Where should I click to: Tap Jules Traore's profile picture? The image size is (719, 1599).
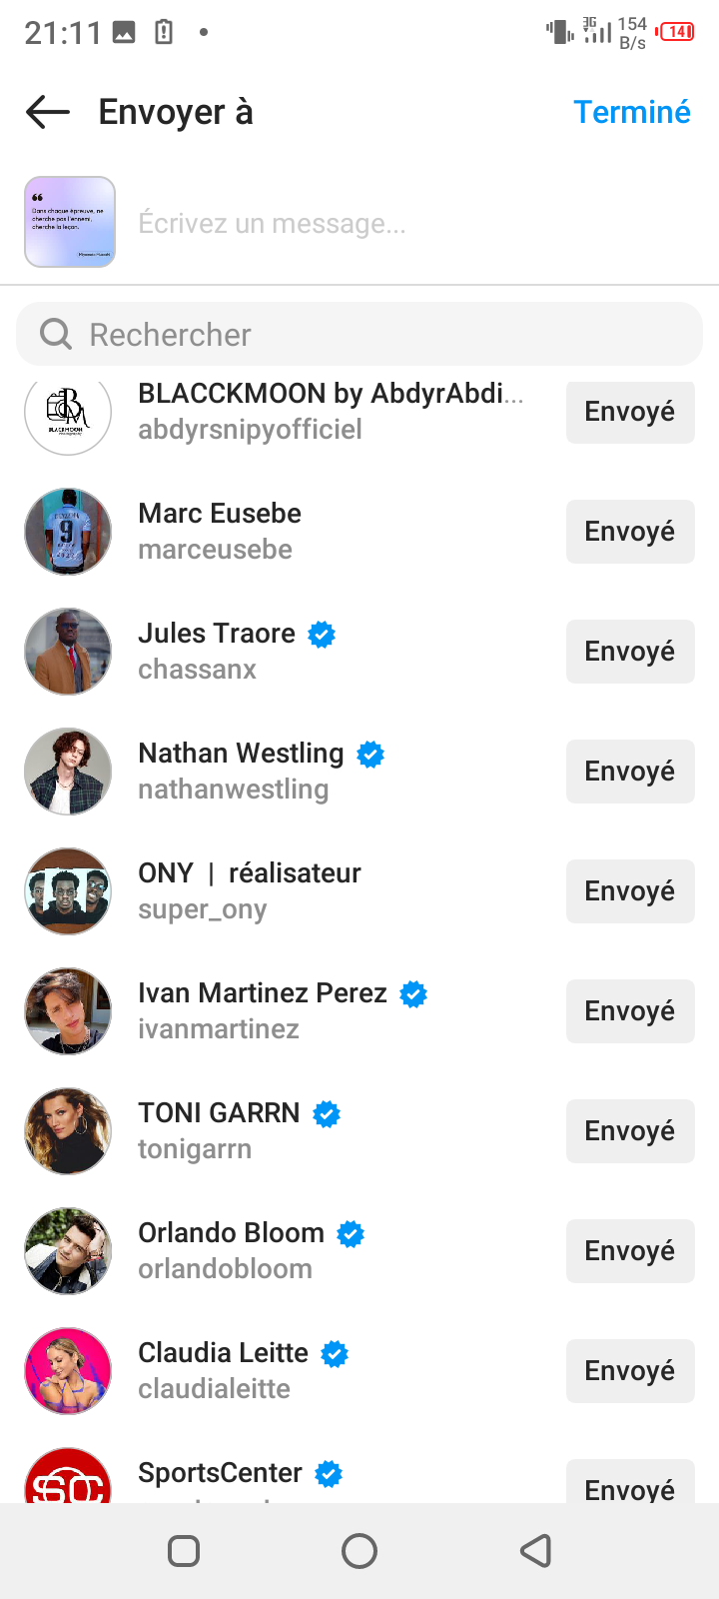pos(68,652)
